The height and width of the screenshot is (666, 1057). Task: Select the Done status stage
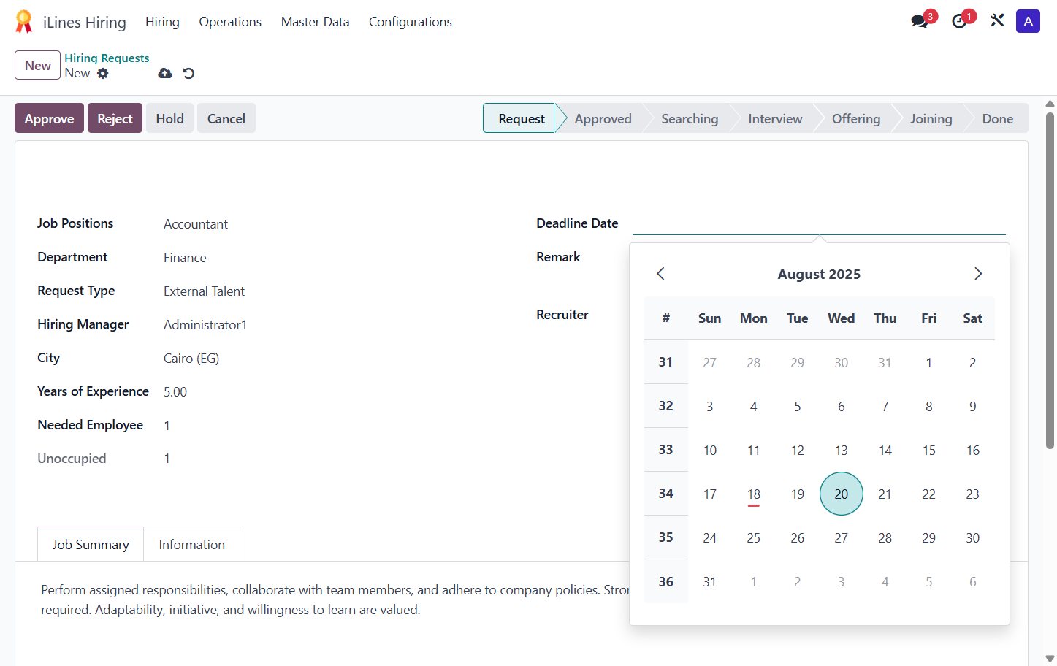click(998, 118)
